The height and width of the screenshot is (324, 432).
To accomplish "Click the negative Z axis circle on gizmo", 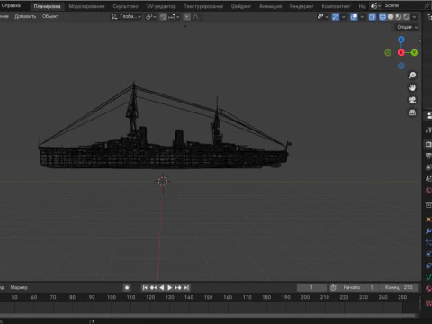I will (x=401, y=66).
